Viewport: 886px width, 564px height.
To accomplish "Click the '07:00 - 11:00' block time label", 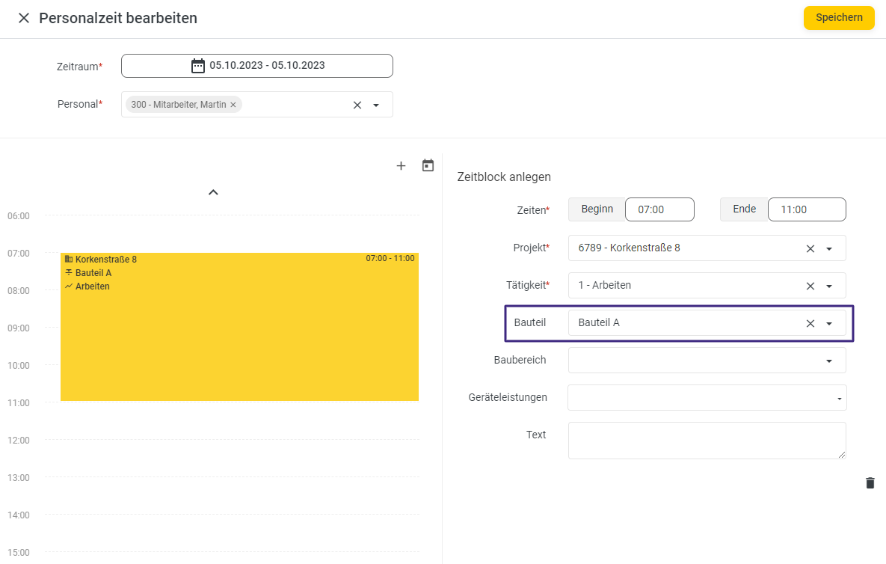I will (x=390, y=258).
